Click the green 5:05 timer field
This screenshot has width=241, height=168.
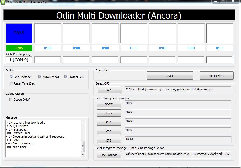click(19, 48)
